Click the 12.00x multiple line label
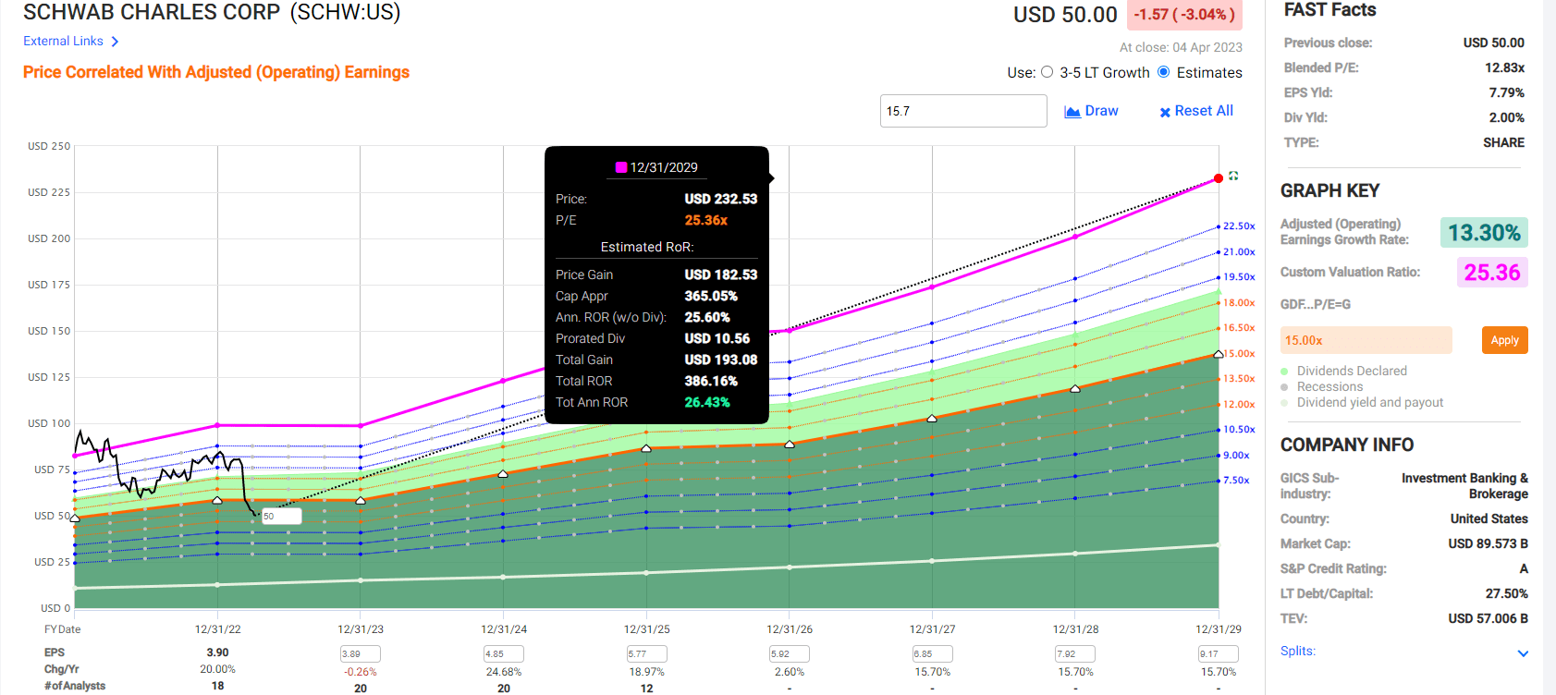The width and height of the screenshot is (1556, 695). pos(1239,404)
